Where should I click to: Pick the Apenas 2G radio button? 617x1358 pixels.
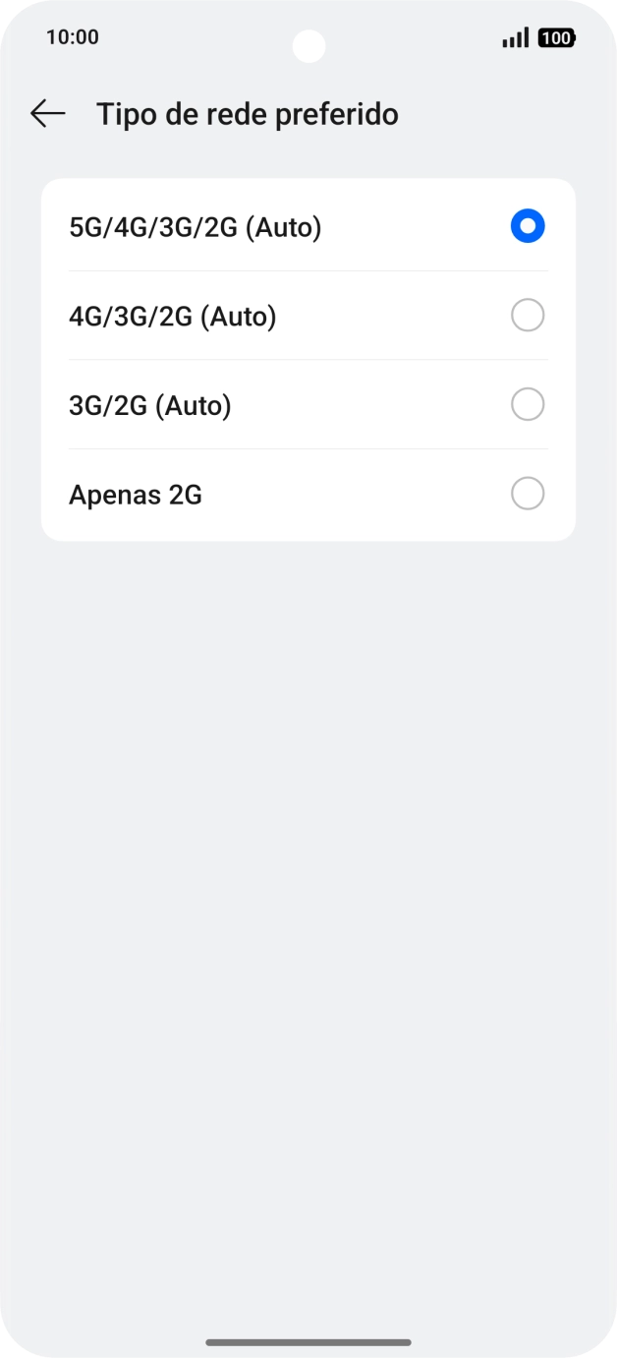(528, 494)
